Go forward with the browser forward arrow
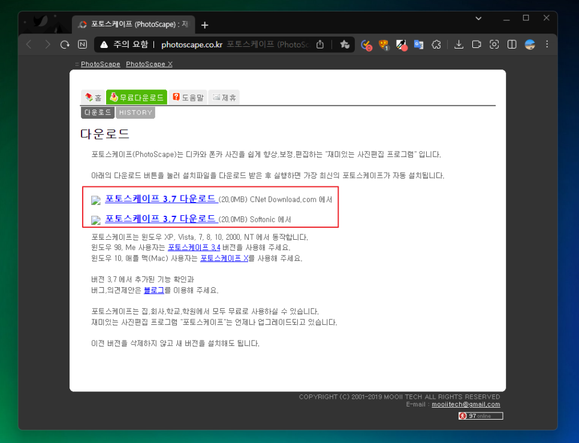The height and width of the screenshot is (443, 579). 47,45
